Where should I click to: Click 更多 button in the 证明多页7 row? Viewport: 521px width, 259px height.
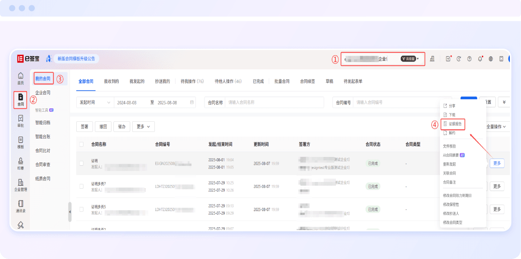(x=497, y=186)
